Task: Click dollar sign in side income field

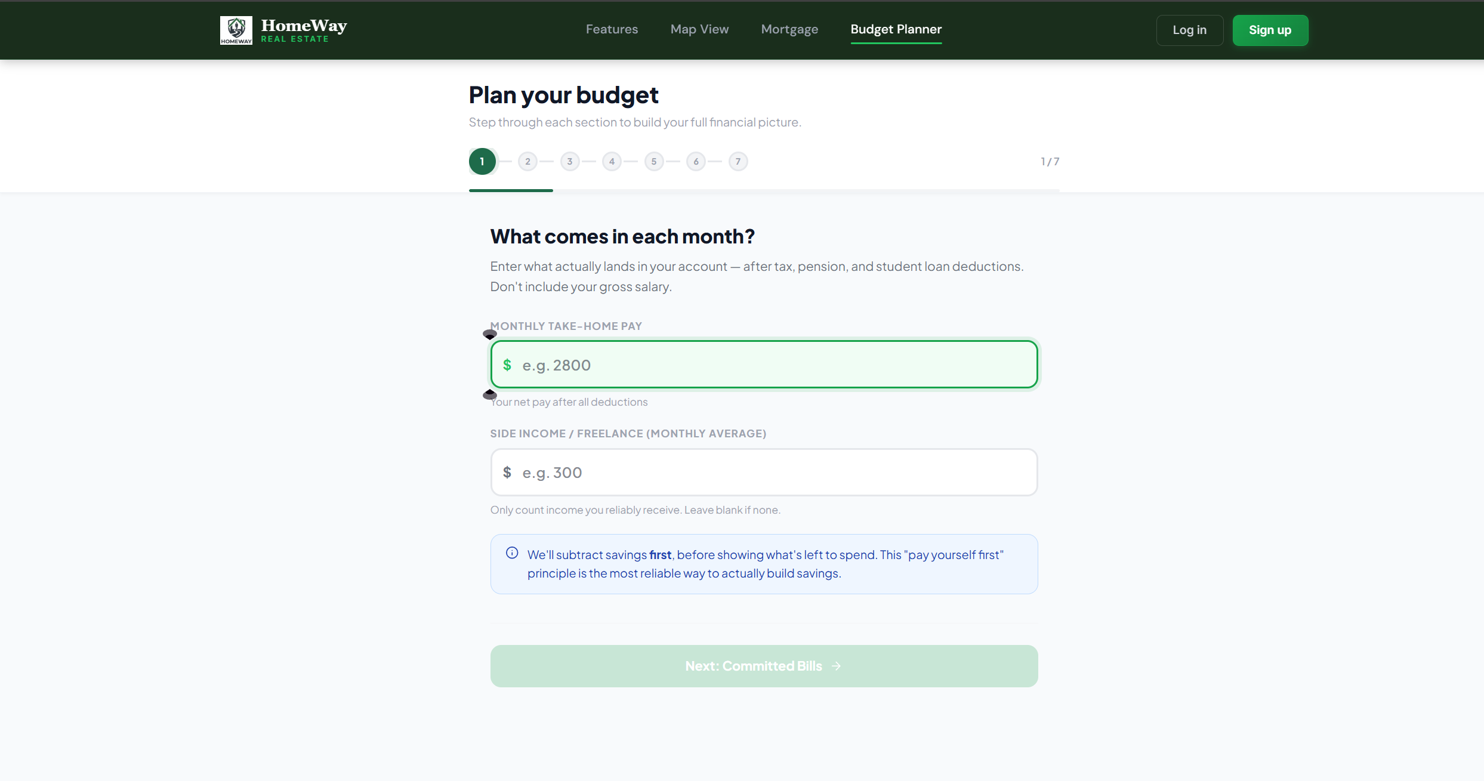Action: pos(507,473)
